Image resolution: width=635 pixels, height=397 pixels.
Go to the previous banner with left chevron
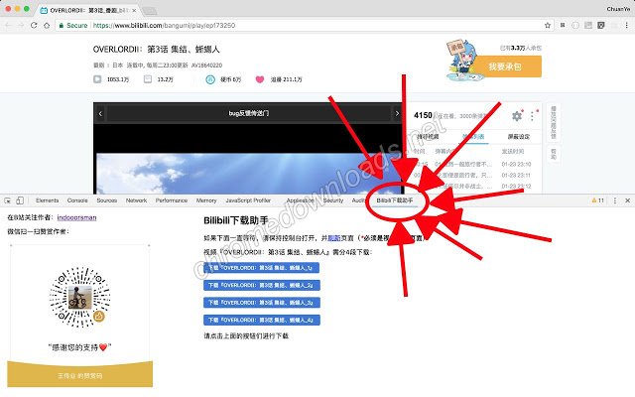[100, 113]
